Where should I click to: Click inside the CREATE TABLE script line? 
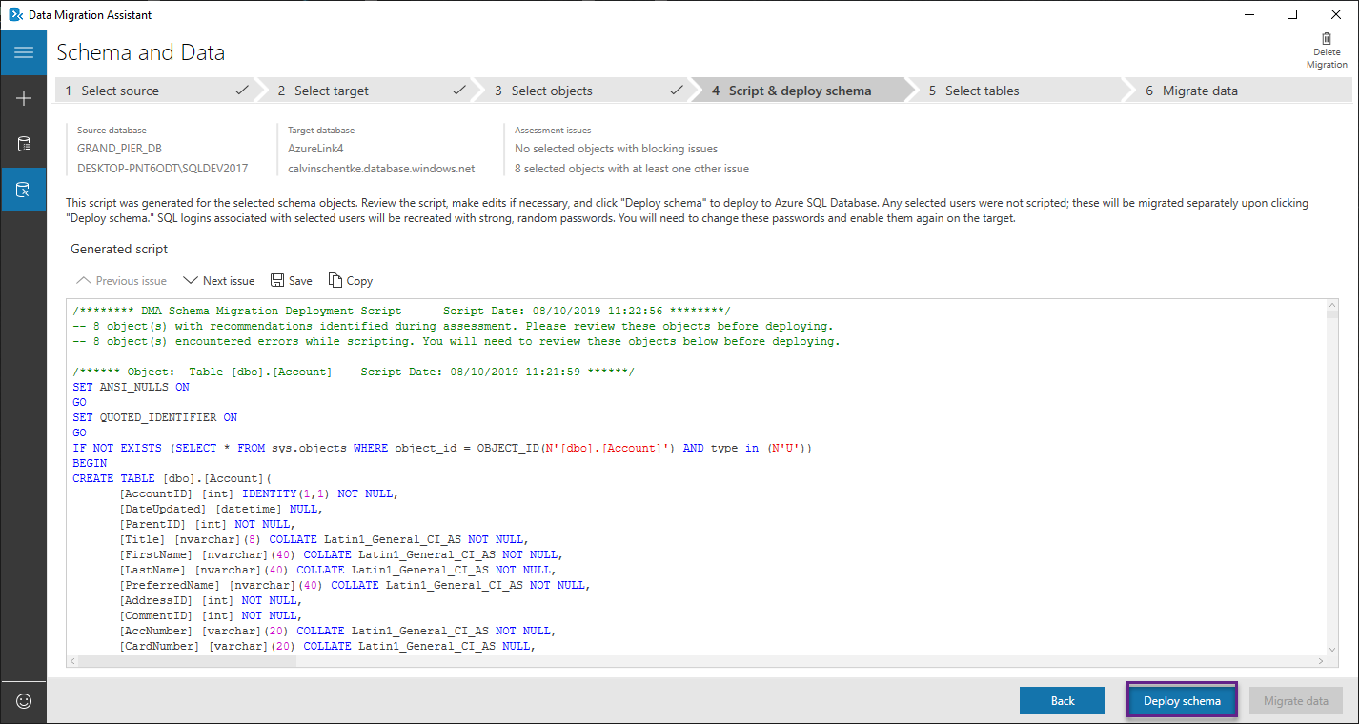(172, 478)
